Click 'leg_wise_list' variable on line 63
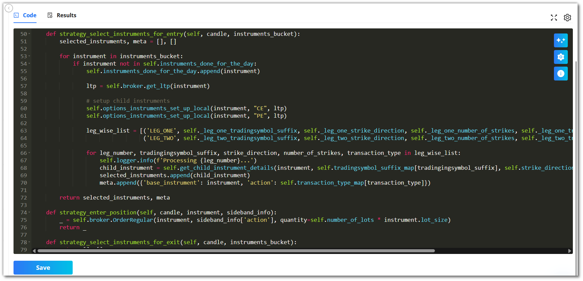Image resolution: width=583 pixels, height=281 pixels. coord(108,131)
